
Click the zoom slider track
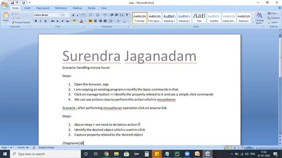[267, 147]
